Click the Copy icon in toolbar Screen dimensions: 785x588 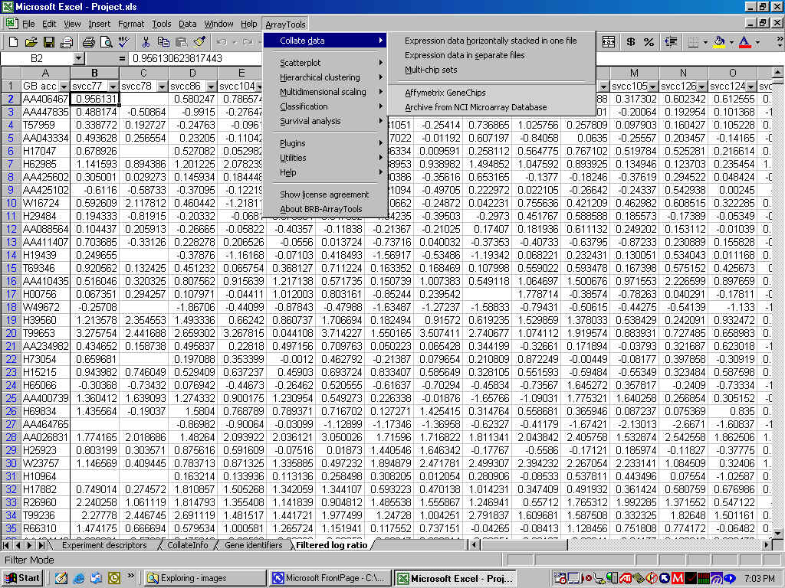163,42
